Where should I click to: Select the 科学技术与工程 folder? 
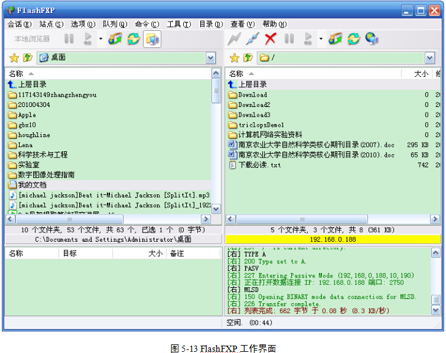(x=108, y=155)
